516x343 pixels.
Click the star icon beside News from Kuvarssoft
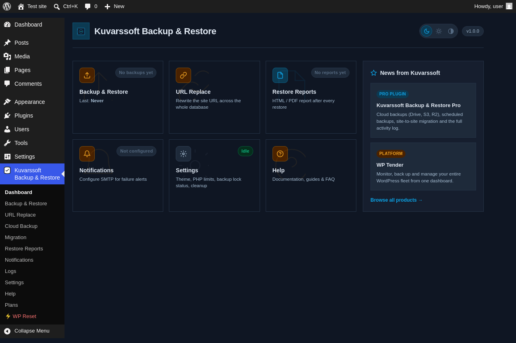click(374, 73)
